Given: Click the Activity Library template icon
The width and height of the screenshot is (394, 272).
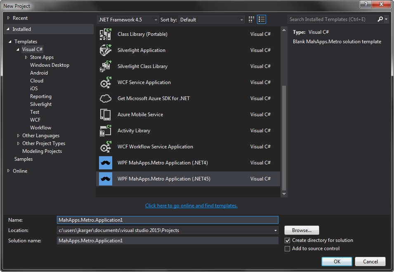Looking at the screenshot, I should (106, 131).
